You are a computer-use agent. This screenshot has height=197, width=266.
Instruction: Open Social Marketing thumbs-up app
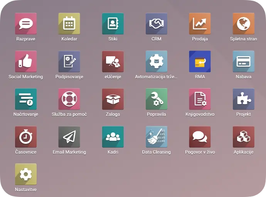point(26,61)
